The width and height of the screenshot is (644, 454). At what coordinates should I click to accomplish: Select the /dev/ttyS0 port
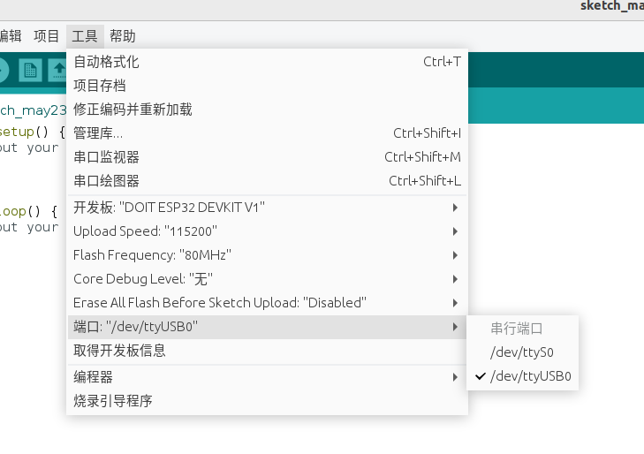pyautogui.click(x=522, y=352)
